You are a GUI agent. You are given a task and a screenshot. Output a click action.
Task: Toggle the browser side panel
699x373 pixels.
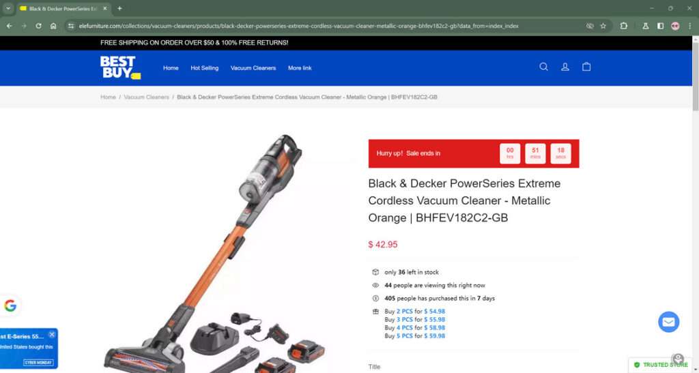(x=660, y=26)
